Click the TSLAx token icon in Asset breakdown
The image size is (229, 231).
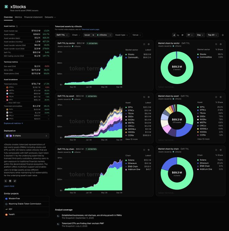point(7,96)
